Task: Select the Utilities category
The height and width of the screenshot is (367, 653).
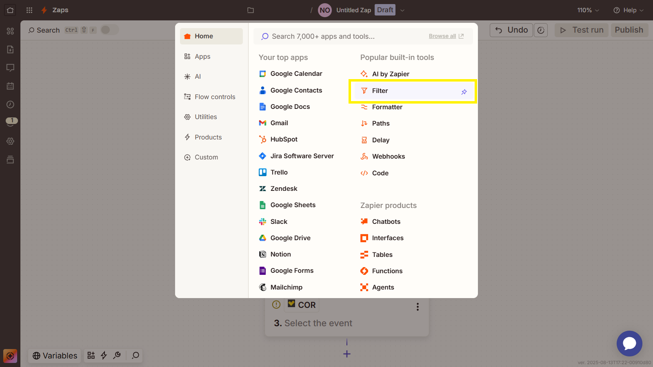Action: point(211,117)
